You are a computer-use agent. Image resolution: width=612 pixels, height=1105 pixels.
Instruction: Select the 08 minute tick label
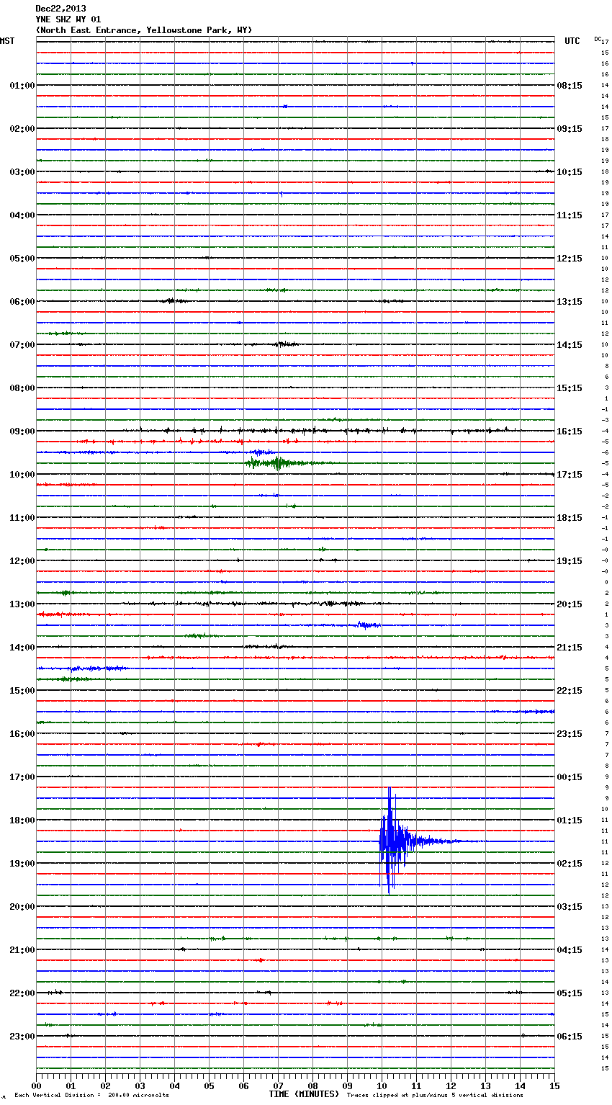[312, 1086]
